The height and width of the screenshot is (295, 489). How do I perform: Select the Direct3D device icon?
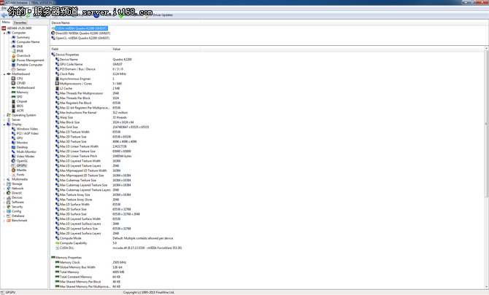pyautogui.click(x=53, y=33)
